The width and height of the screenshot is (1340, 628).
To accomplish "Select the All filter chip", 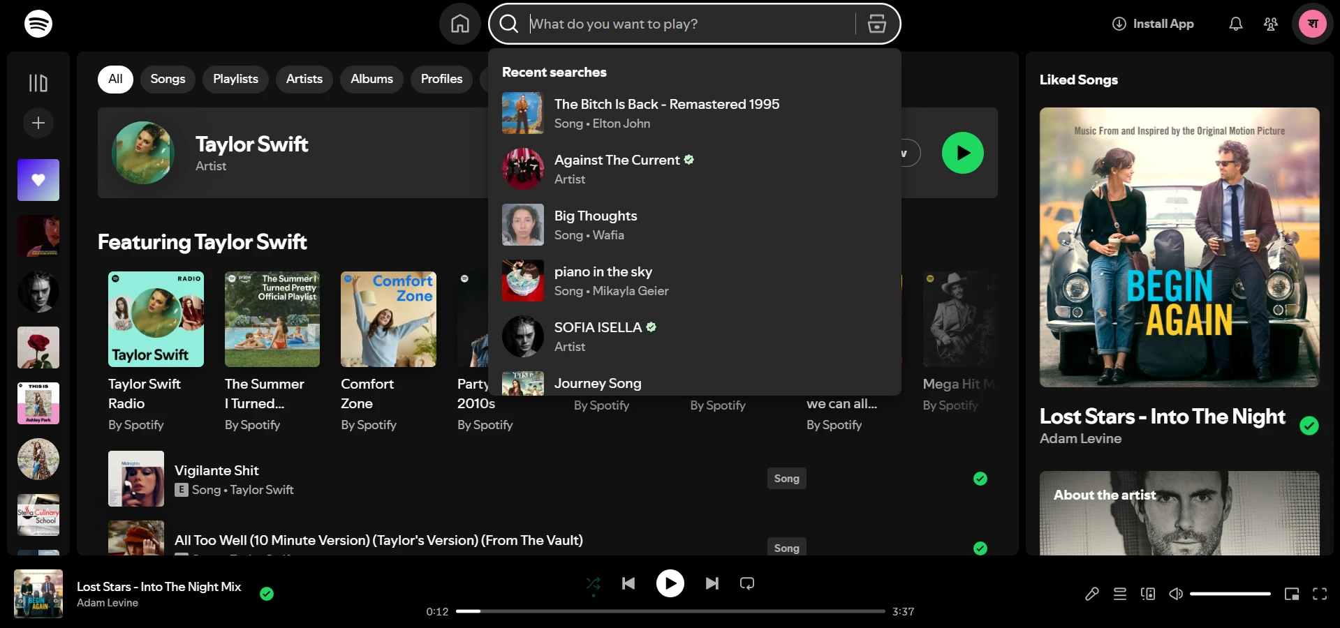I will tap(115, 79).
